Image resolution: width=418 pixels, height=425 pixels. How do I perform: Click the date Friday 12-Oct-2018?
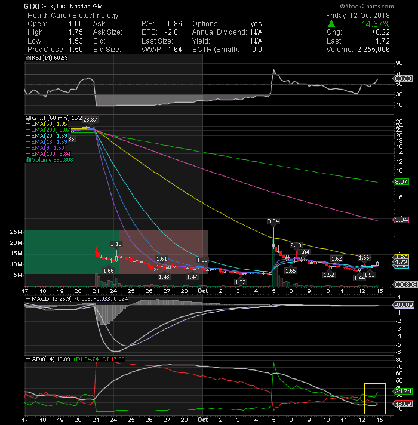(358, 16)
